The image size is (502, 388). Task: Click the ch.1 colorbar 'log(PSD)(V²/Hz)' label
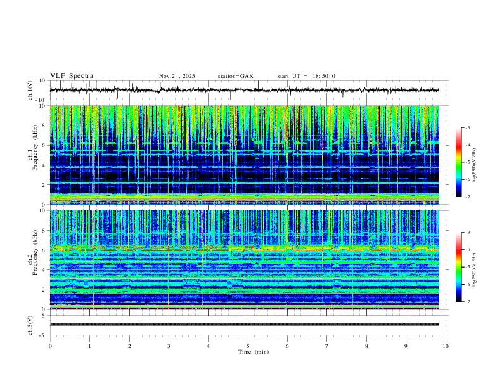coord(475,165)
